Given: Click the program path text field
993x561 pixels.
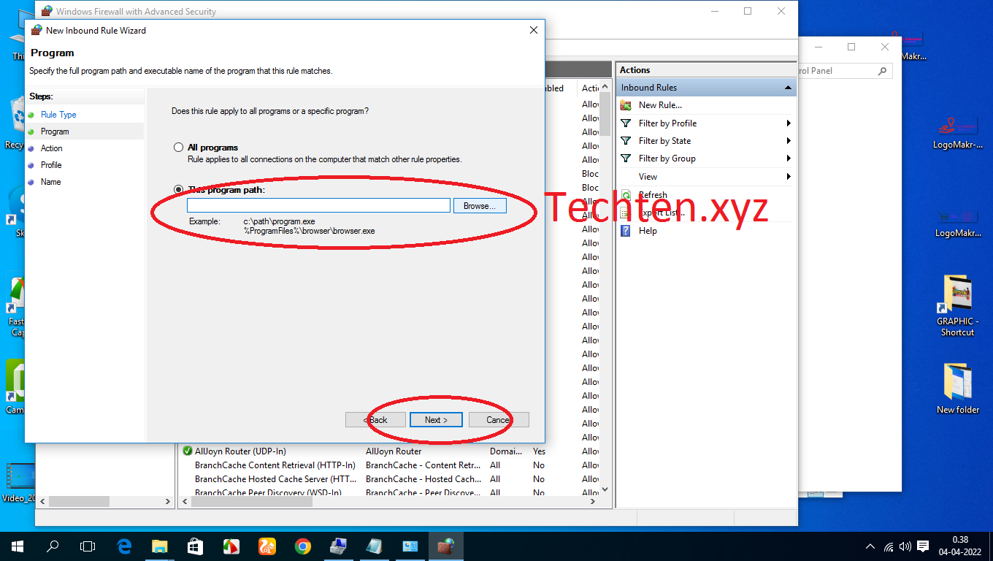Looking at the screenshot, I should click(318, 206).
